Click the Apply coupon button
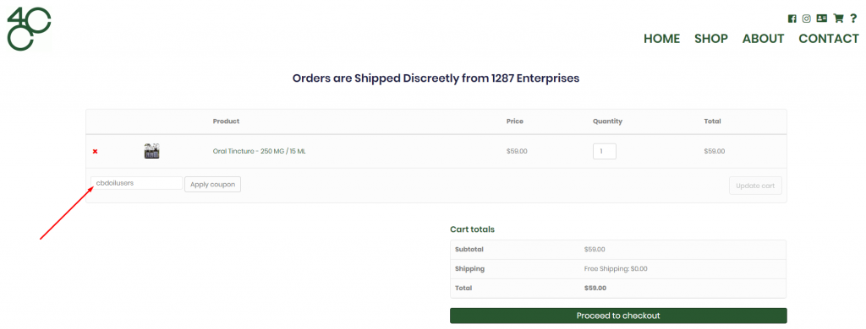 point(212,185)
